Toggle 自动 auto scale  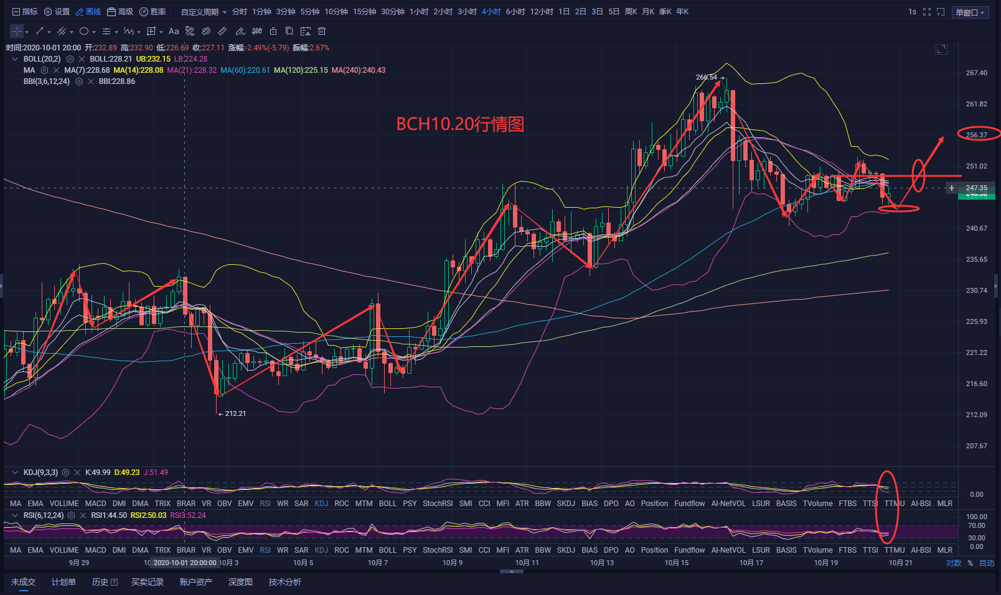point(987,563)
